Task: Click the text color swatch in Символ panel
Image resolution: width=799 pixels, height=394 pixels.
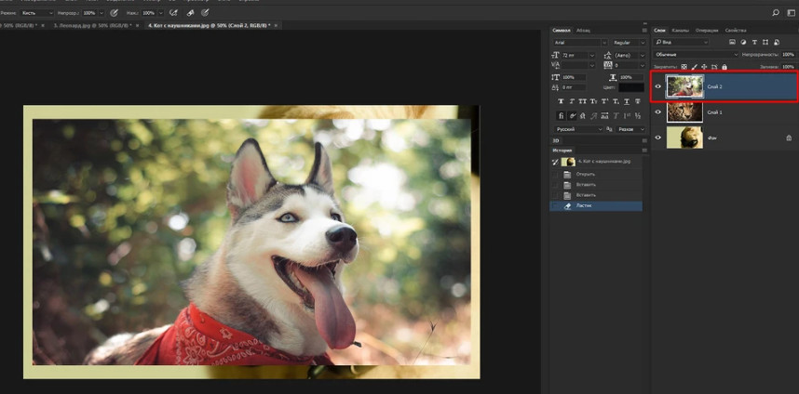Action: pyautogui.click(x=632, y=87)
